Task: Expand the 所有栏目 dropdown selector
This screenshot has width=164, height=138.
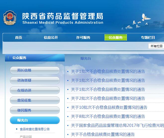Action: 156,46
